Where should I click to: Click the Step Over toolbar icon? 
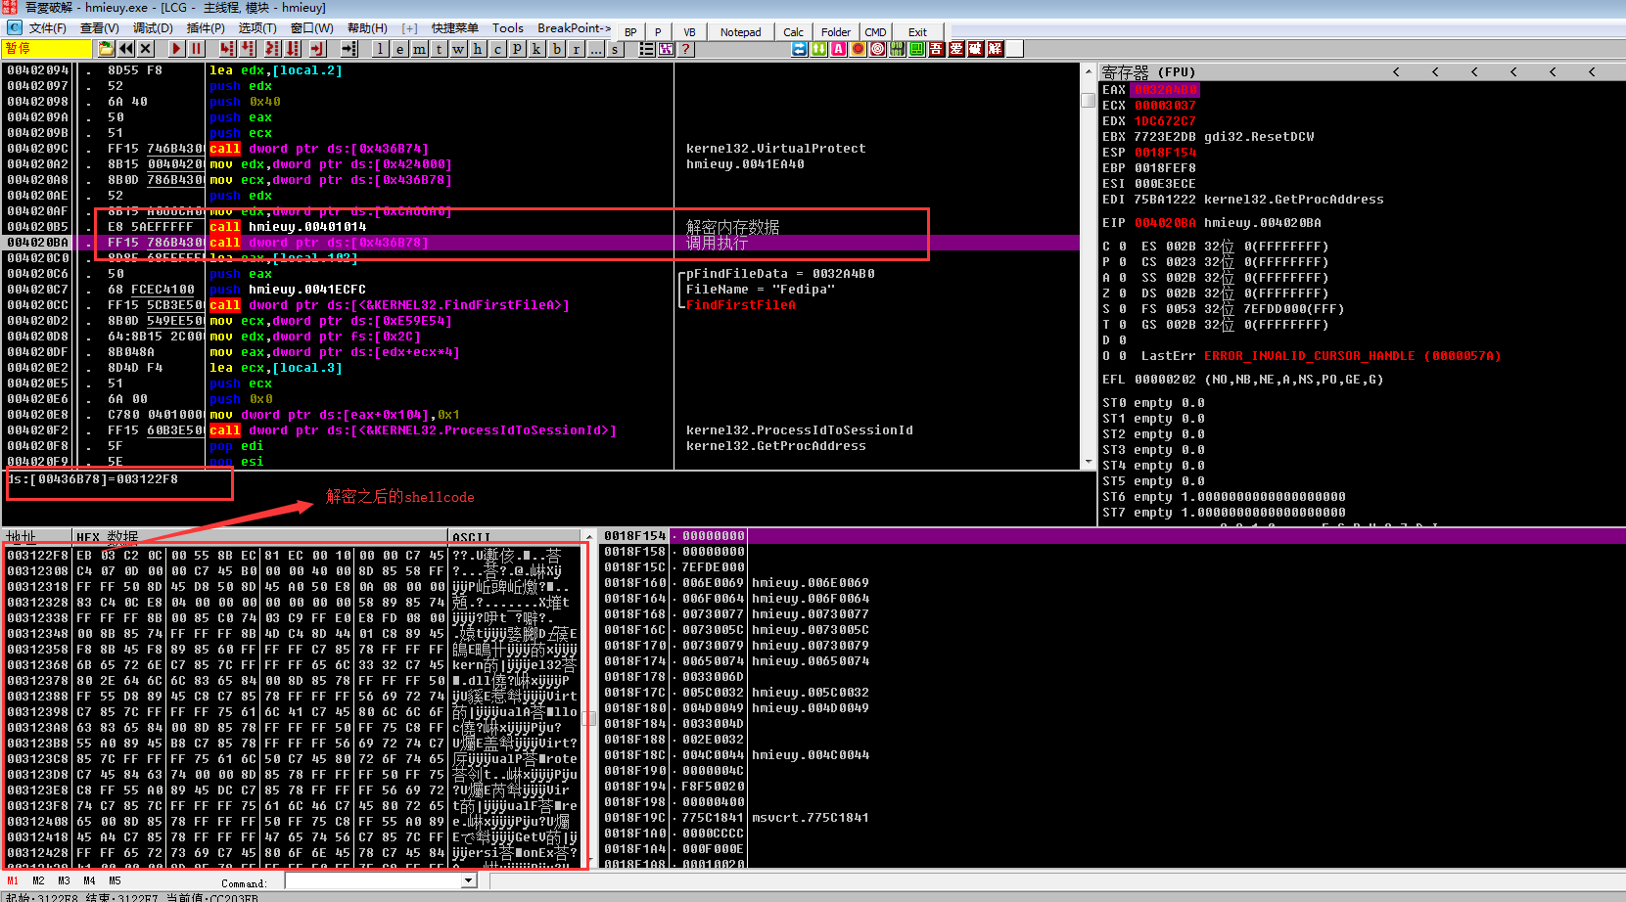click(248, 49)
